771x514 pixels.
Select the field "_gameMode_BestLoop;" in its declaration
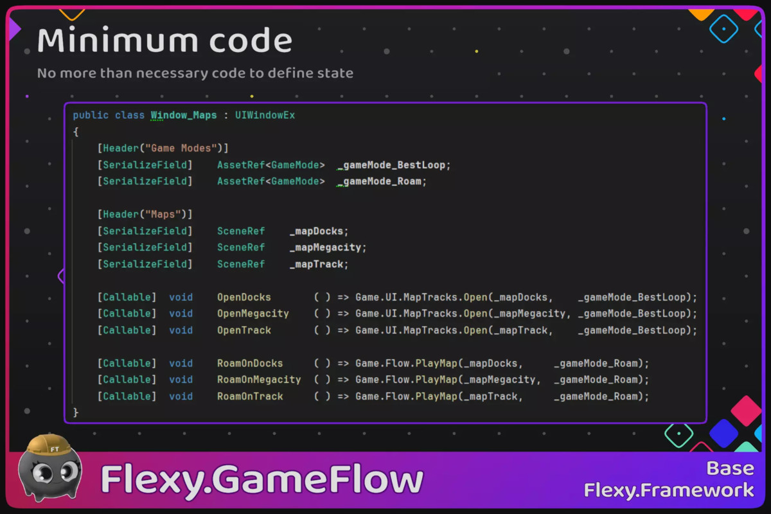pos(394,165)
